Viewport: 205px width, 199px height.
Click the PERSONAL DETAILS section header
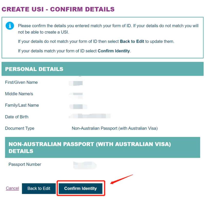point(34,69)
